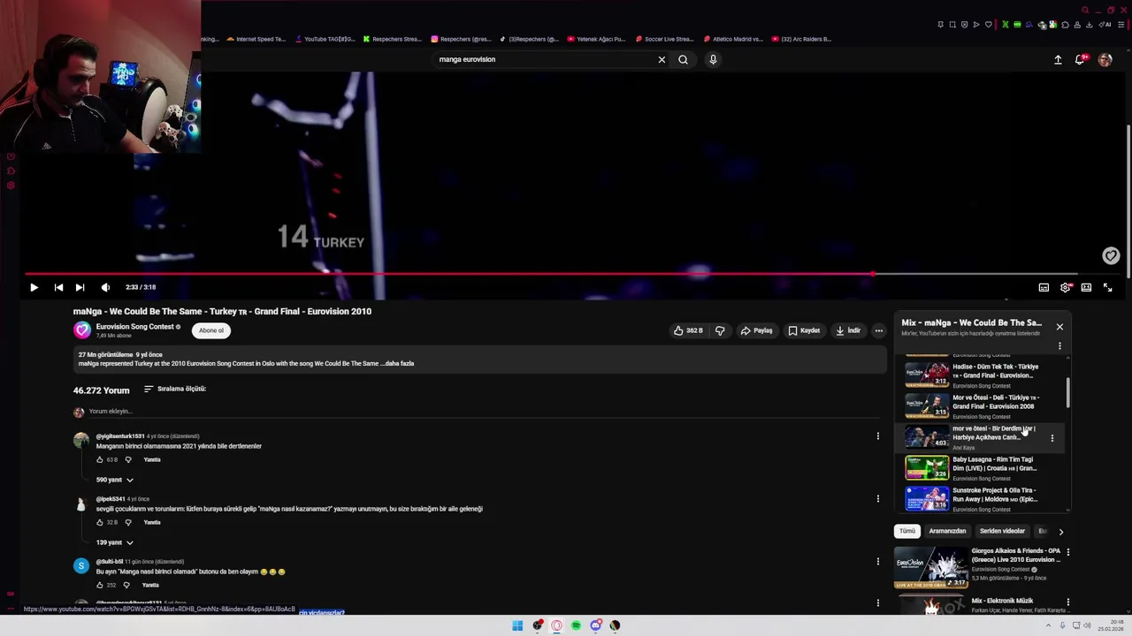Play Sunstroke Project Run Away item
This screenshot has width=1132, height=636.
point(982,498)
